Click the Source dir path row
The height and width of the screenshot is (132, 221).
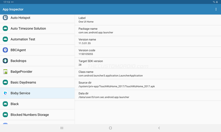coord(148,84)
